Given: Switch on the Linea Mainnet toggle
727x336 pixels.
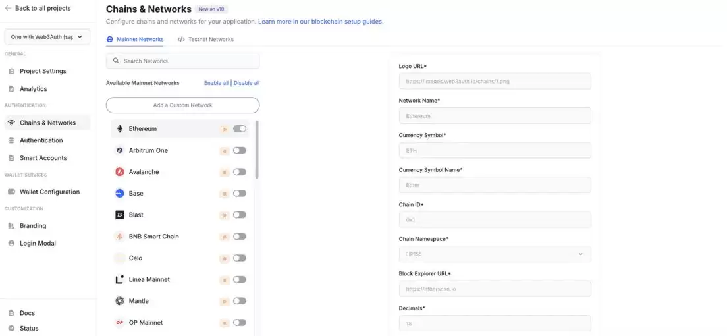Looking at the screenshot, I should (240, 279).
